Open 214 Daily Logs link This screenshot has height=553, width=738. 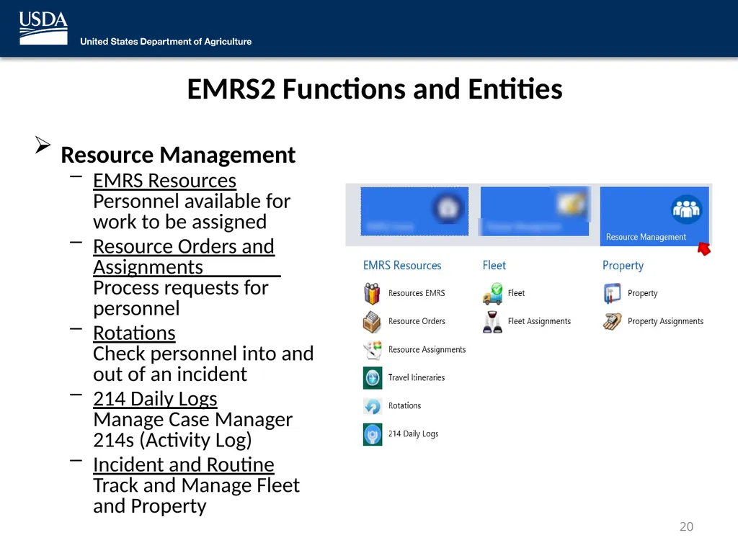(x=413, y=433)
